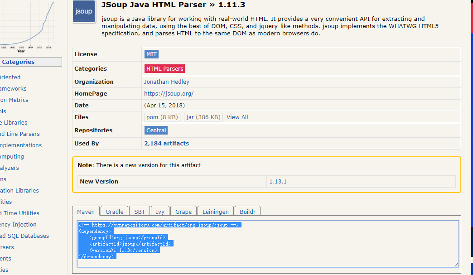Open the Jonathan Hedley organization link

click(167, 82)
